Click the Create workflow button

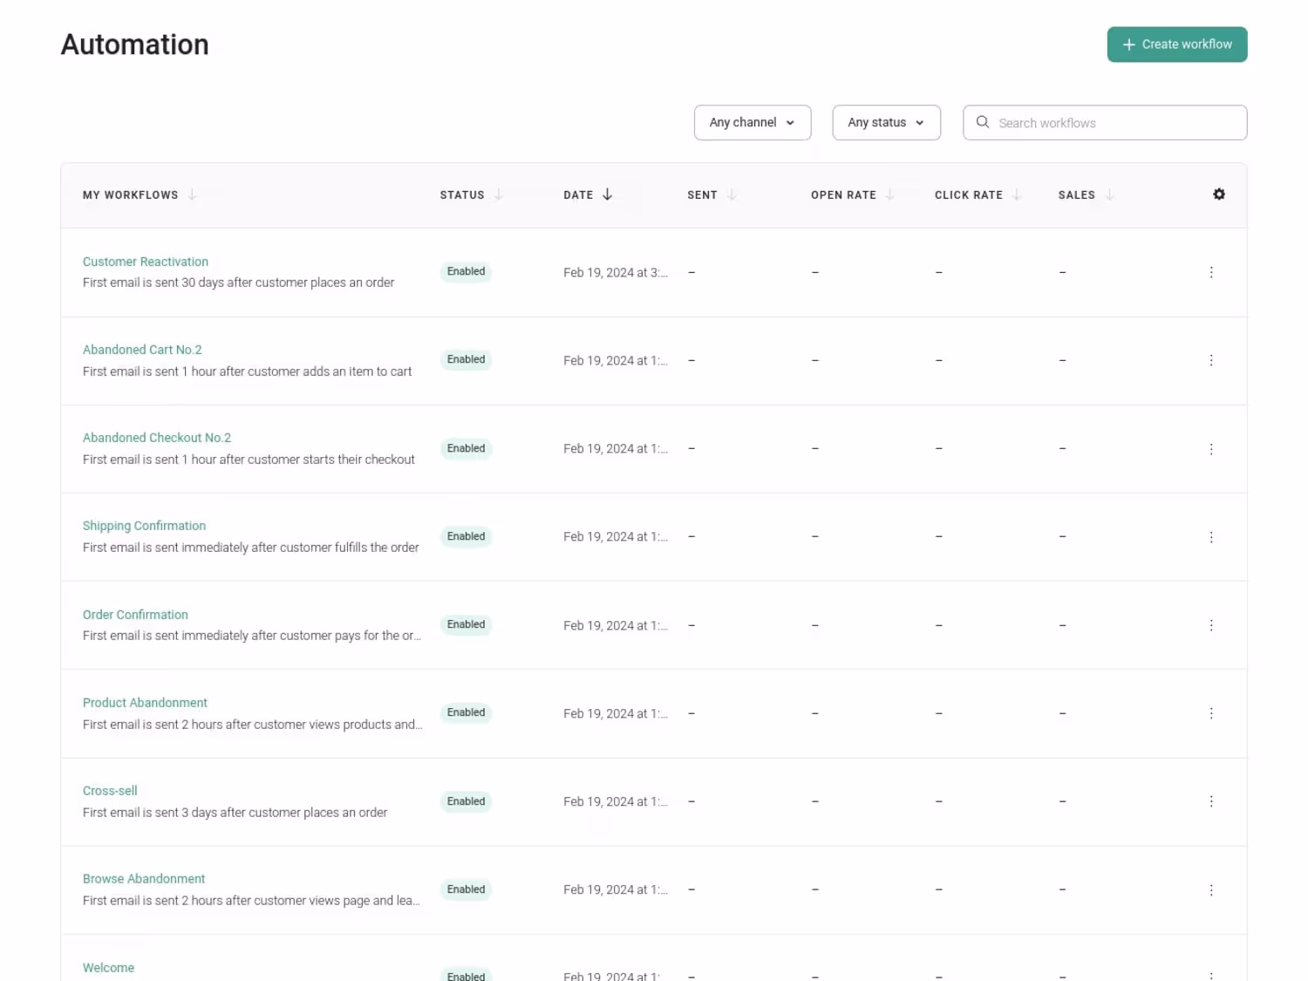1177,44
